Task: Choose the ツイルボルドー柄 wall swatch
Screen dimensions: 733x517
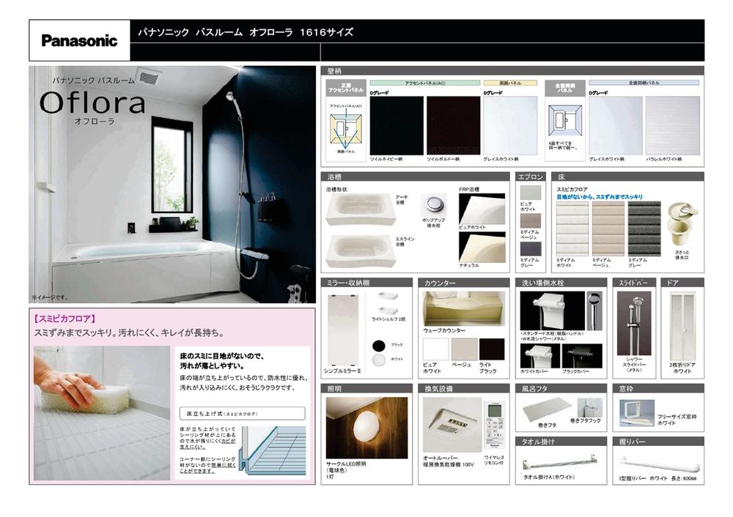Action: (x=453, y=125)
